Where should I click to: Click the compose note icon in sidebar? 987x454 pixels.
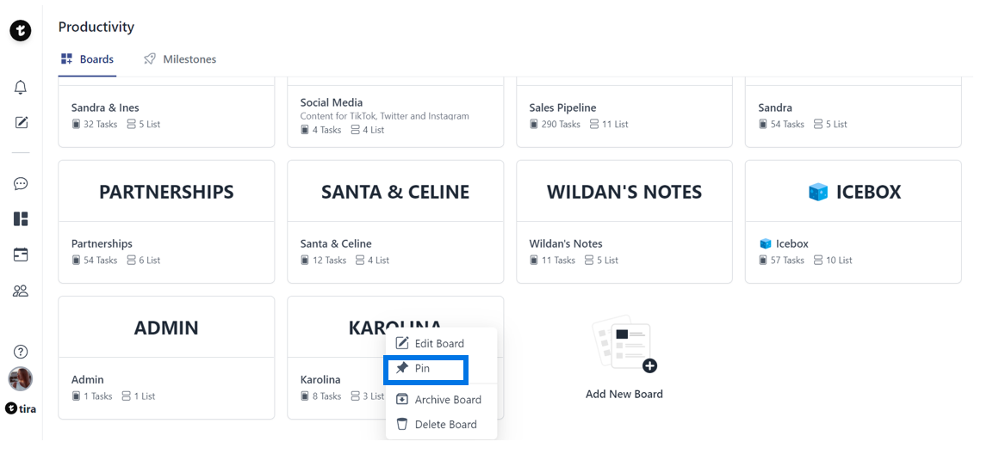point(21,122)
